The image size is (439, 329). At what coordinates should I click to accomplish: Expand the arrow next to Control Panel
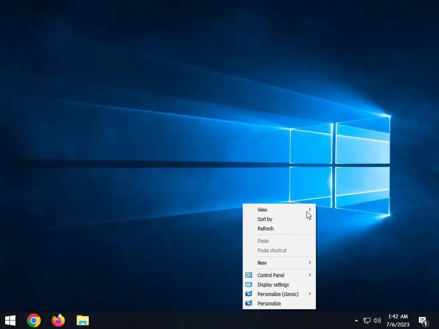coord(310,275)
